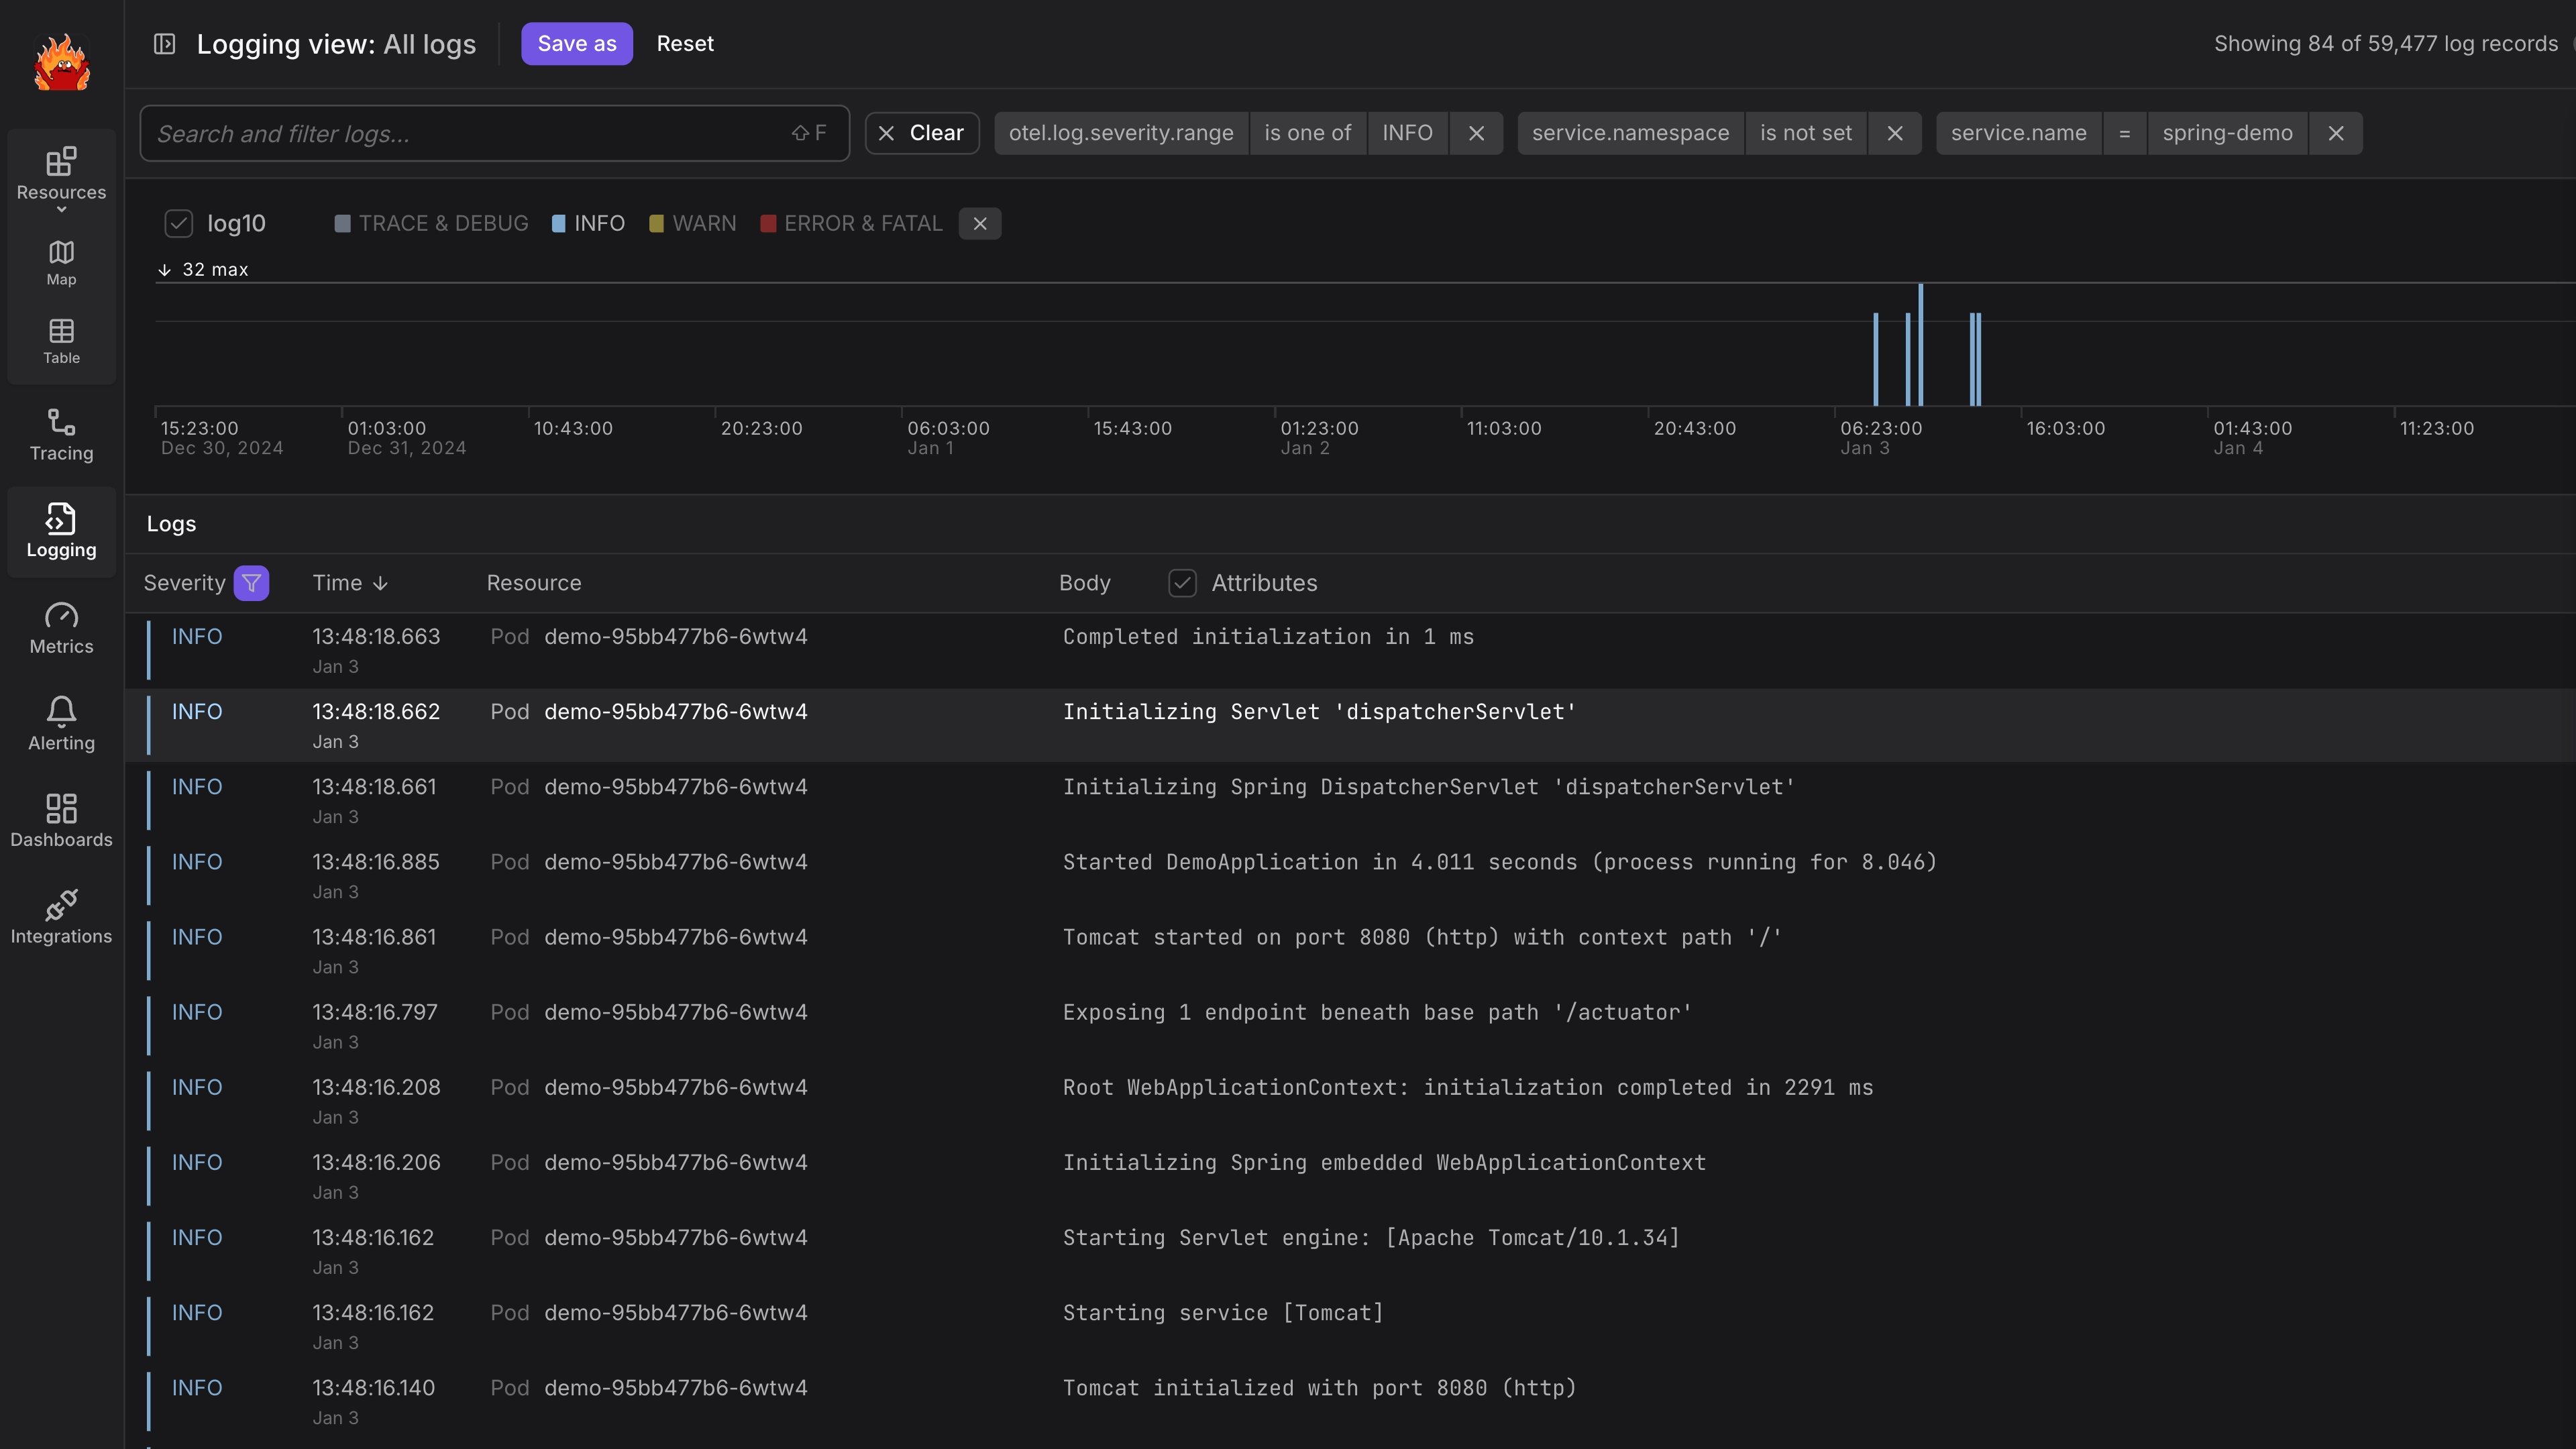Clear all filters

click(921, 133)
